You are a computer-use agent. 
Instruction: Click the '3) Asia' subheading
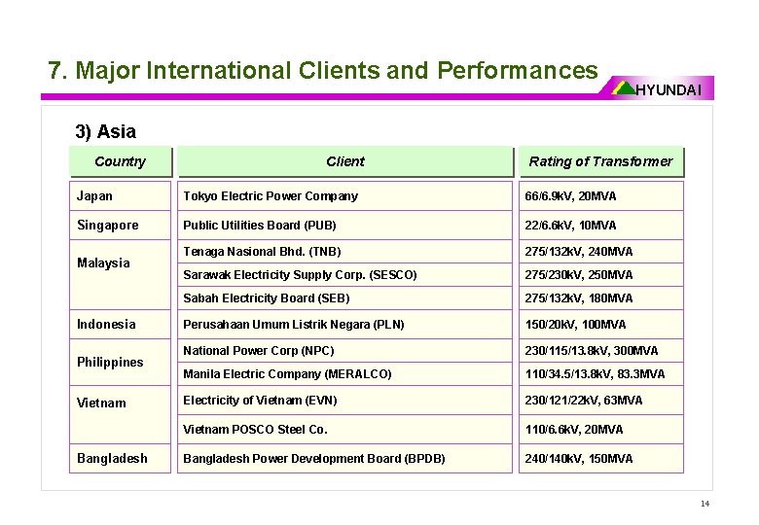pos(105,131)
